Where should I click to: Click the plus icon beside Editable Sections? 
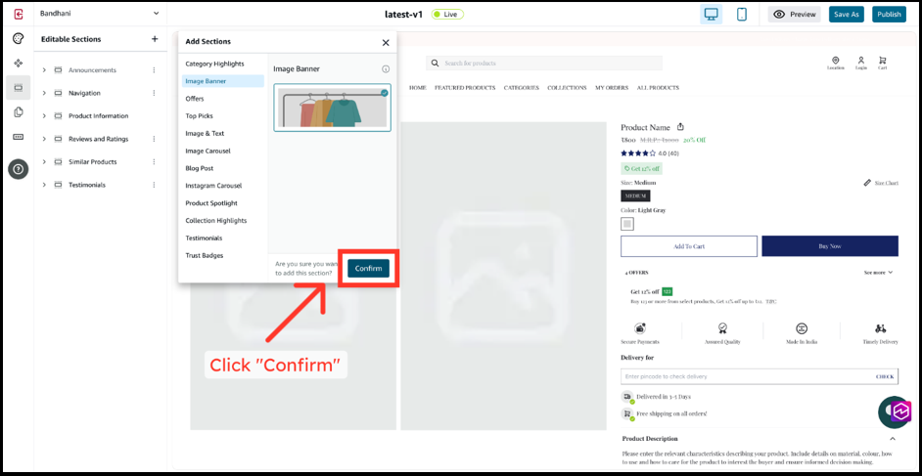[x=155, y=39]
